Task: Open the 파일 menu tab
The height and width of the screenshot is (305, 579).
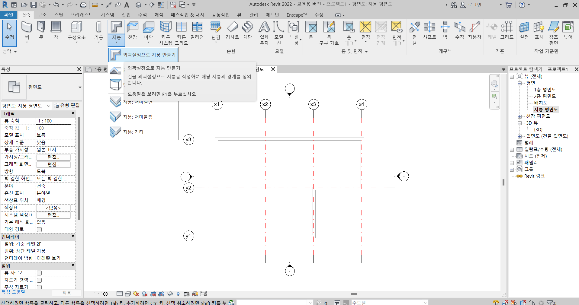Action: pyautogui.click(x=9, y=15)
